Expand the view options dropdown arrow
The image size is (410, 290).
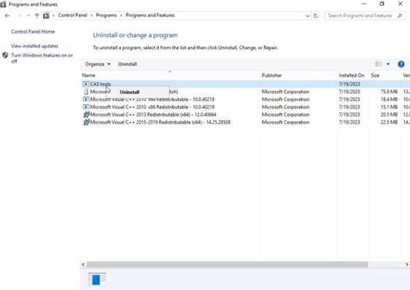click(x=388, y=64)
